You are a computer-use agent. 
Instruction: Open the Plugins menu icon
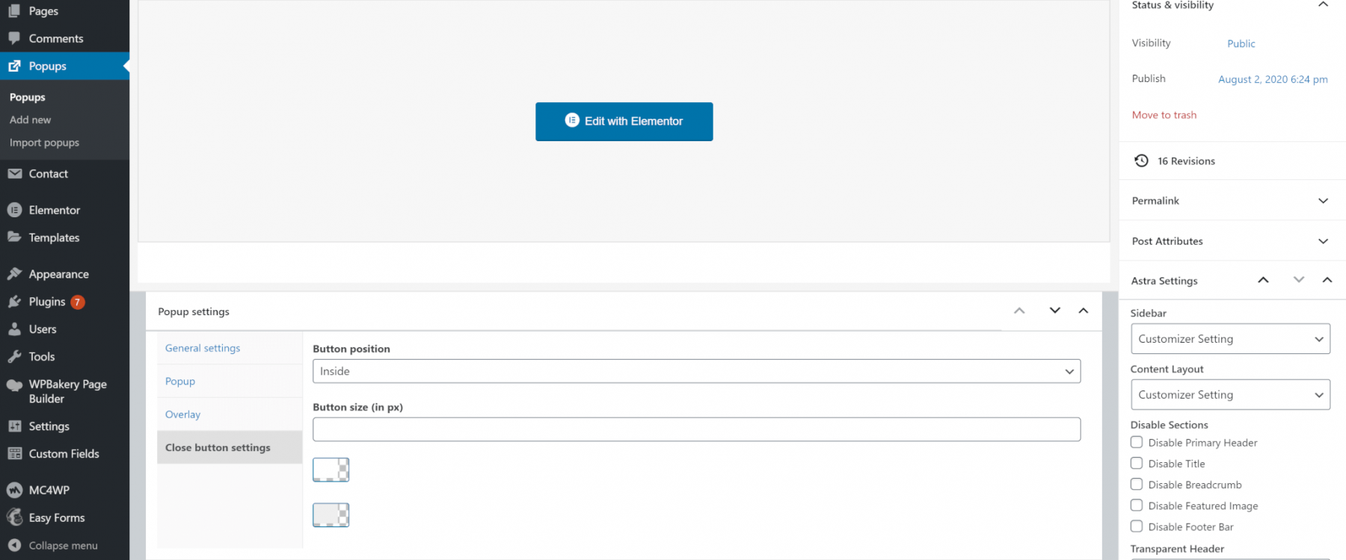pos(14,302)
